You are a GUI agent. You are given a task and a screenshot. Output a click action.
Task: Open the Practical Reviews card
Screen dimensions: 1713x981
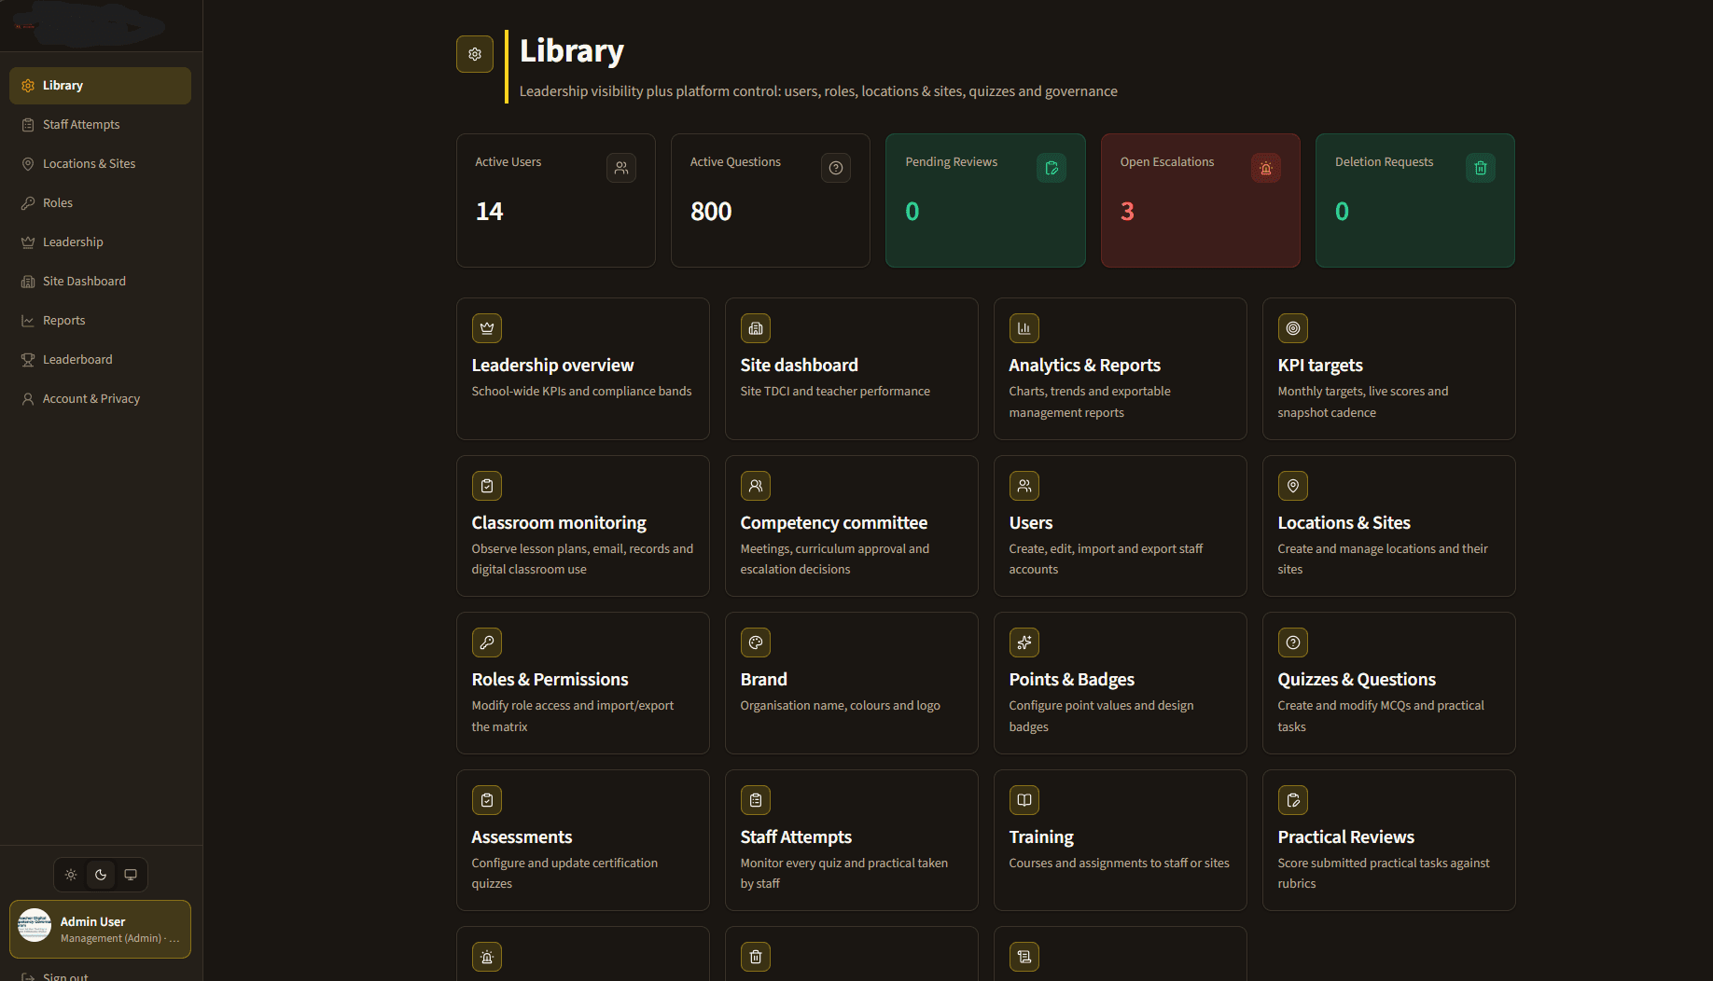[1388, 840]
